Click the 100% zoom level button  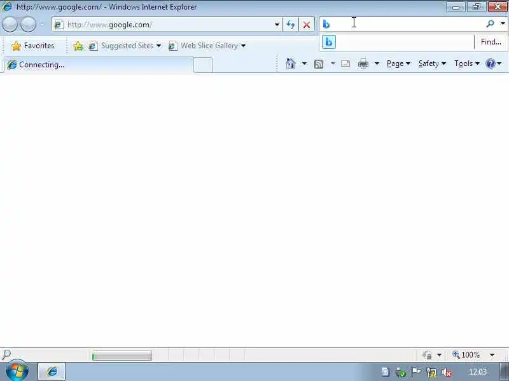[466, 355]
